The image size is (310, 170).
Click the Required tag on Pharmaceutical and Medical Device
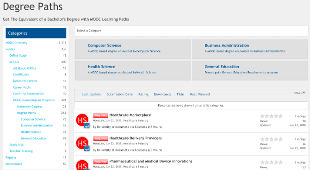100,162
